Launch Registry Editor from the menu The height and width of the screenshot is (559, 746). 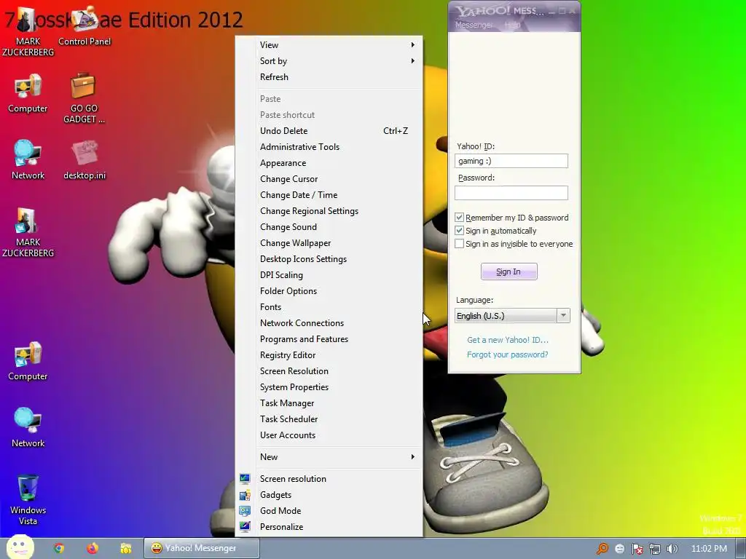tap(329, 355)
